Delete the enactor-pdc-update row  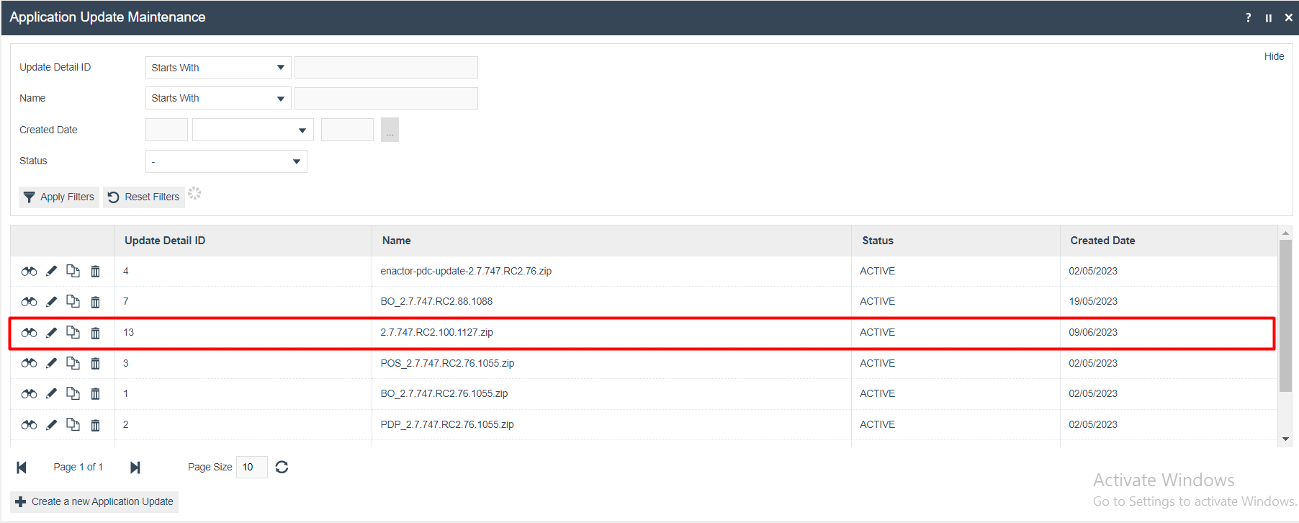pyautogui.click(x=95, y=272)
